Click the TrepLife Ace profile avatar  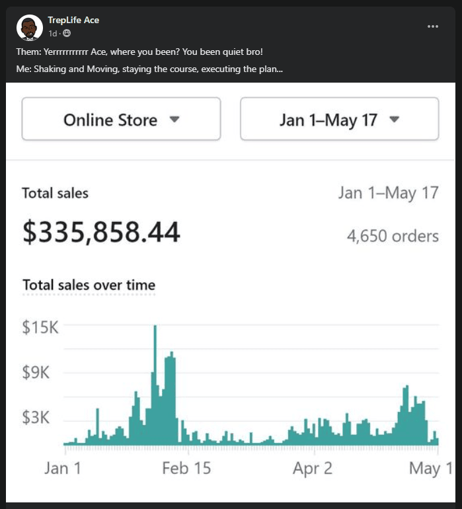(30, 27)
